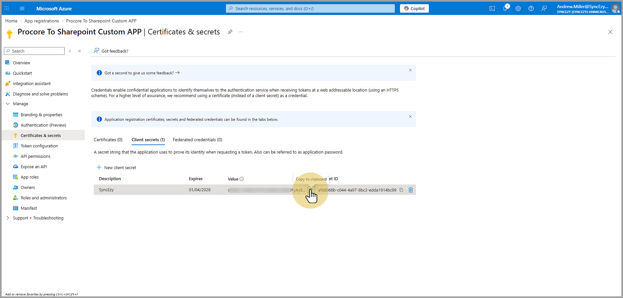The width and height of the screenshot is (623, 298).
Task: Open Cloud Shell from the top bar
Action: coord(492,8)
